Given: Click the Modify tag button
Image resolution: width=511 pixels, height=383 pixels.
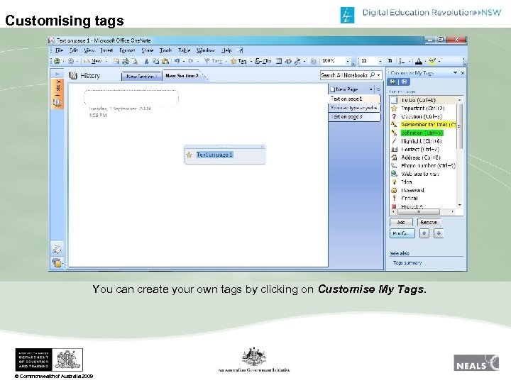Looking at the screenshot, I should [402, 233].
